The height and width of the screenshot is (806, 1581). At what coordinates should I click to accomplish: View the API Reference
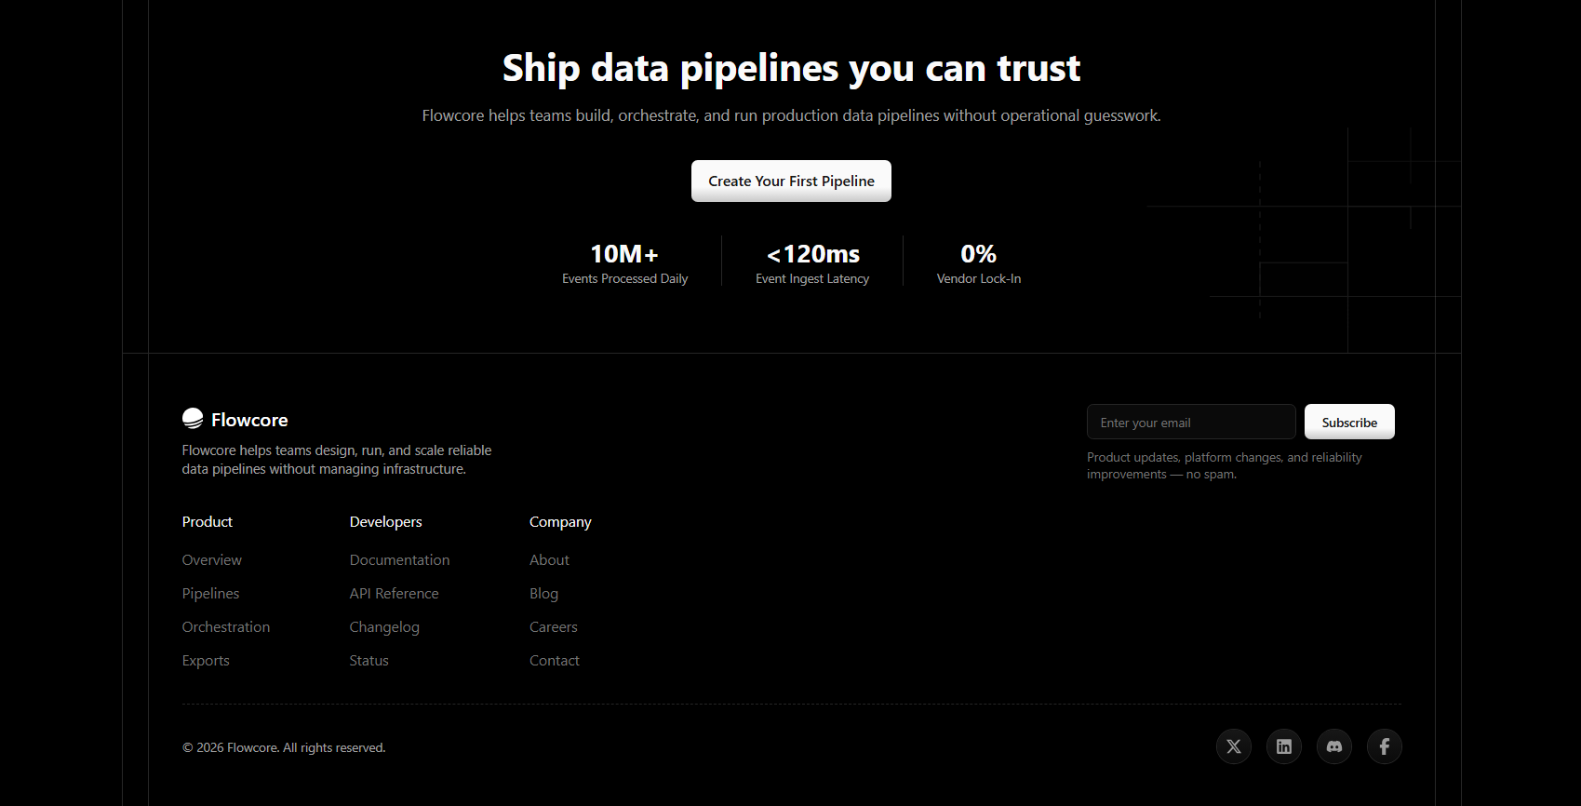pyautogui.click(x=394, y=593)
